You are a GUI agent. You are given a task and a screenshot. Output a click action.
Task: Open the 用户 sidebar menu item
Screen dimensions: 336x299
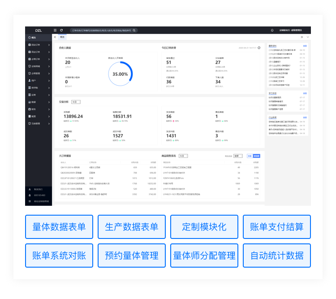pyautogui.click(x=39, y=81)
